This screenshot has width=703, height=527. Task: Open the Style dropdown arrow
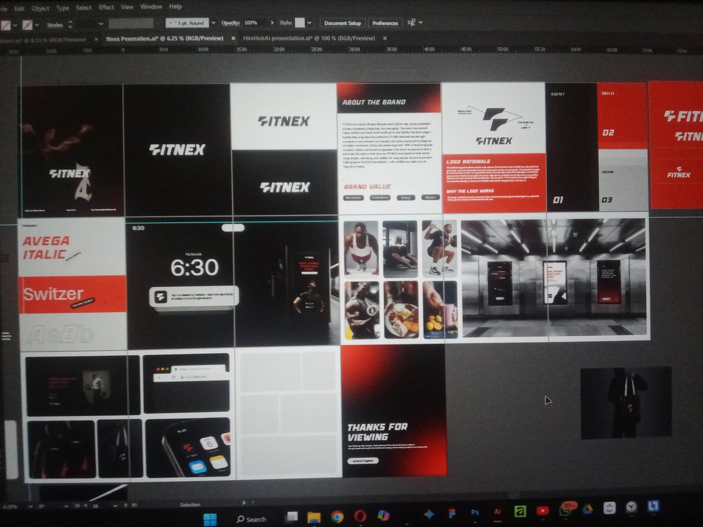click(310, 23)
